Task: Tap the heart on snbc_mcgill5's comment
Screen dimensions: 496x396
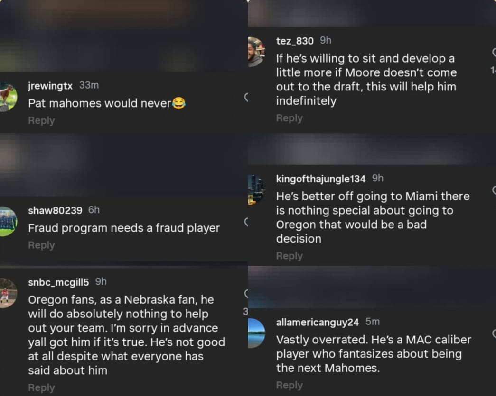Action: (246, 294)
